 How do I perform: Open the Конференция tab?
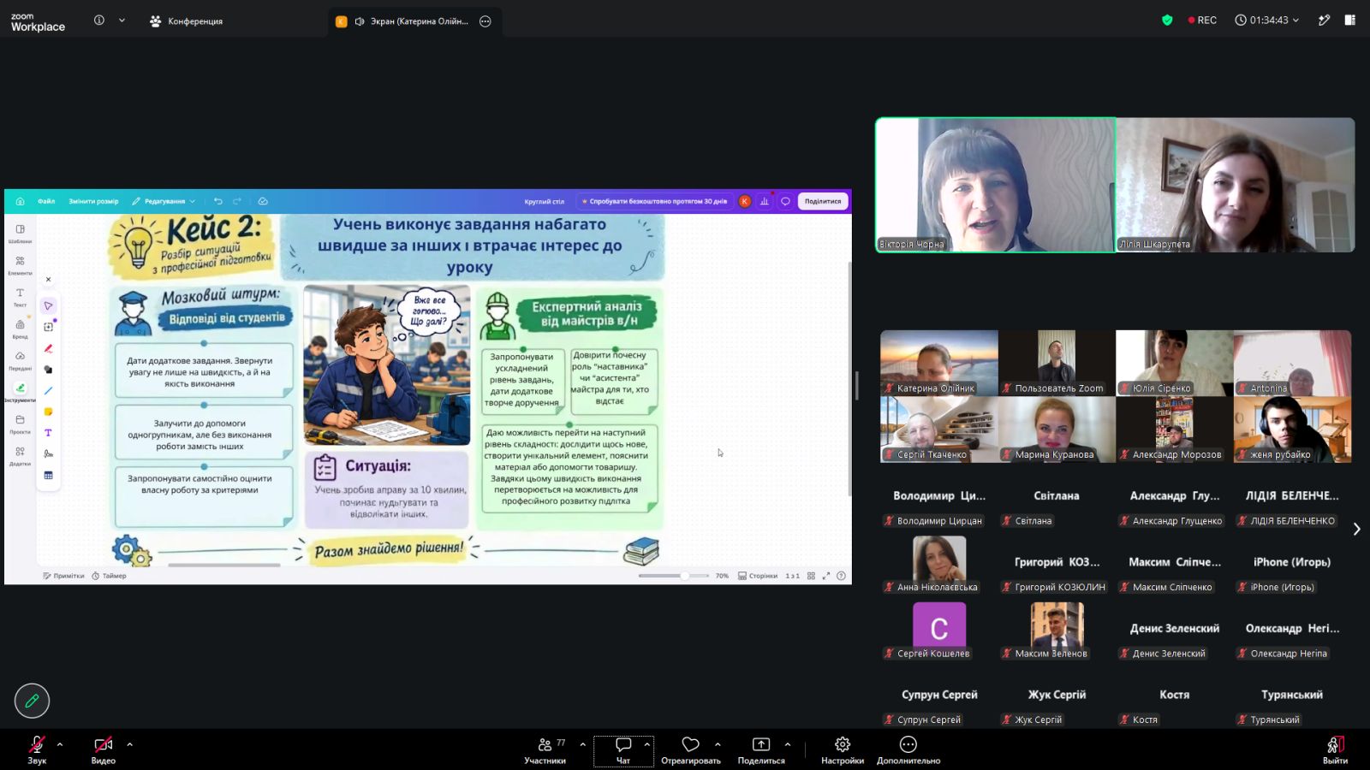click(x=186, y=21)
